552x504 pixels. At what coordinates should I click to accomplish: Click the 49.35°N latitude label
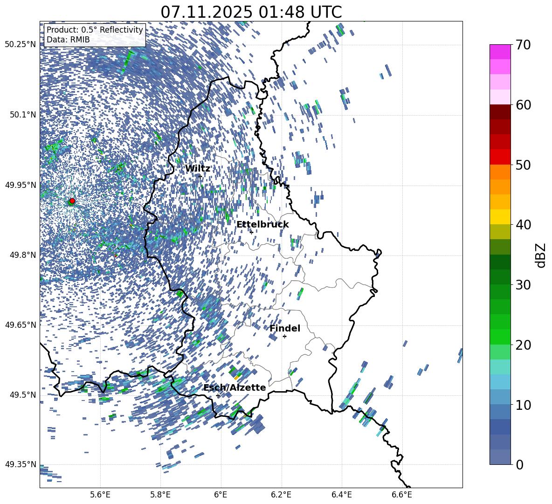(21, 464)
